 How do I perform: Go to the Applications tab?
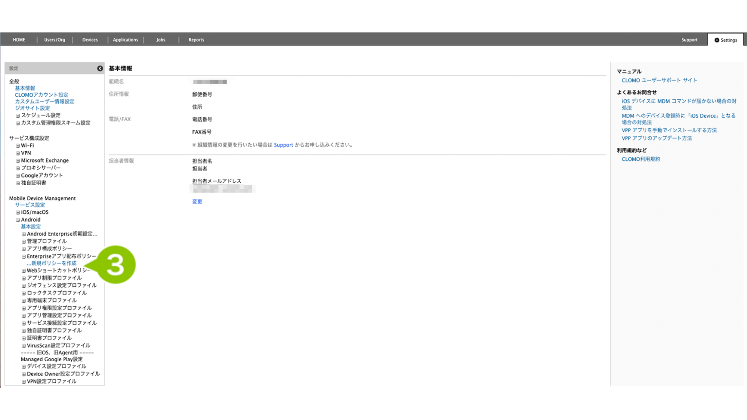[x=125, y=40]
